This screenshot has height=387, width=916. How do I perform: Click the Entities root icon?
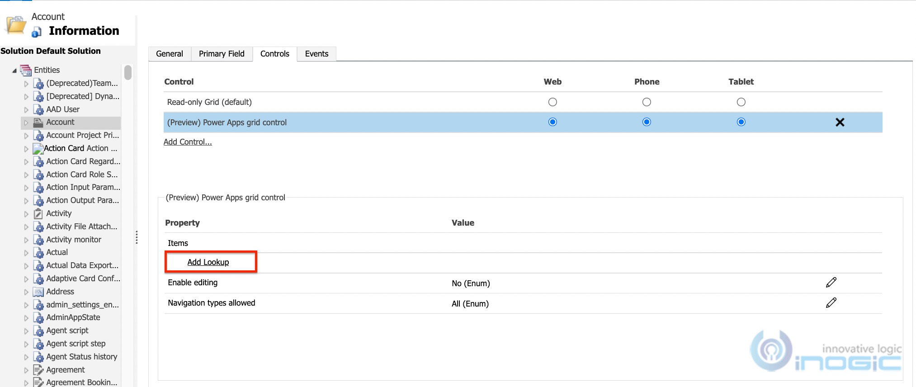26,70
